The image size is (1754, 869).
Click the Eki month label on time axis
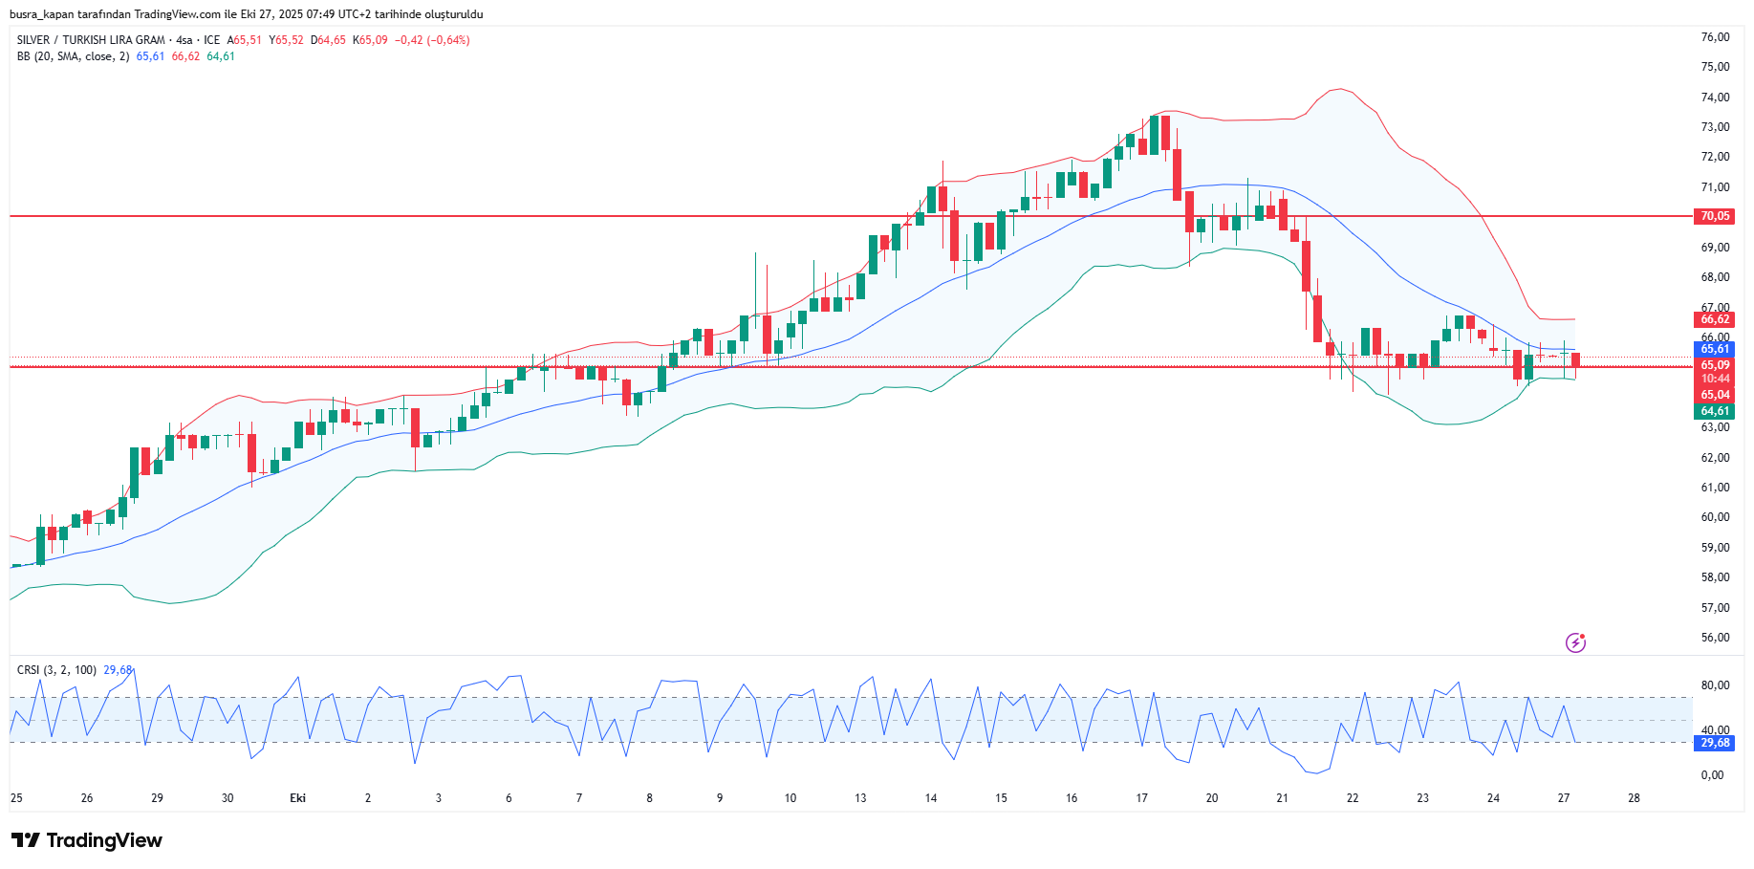click(x=297, y=798)
